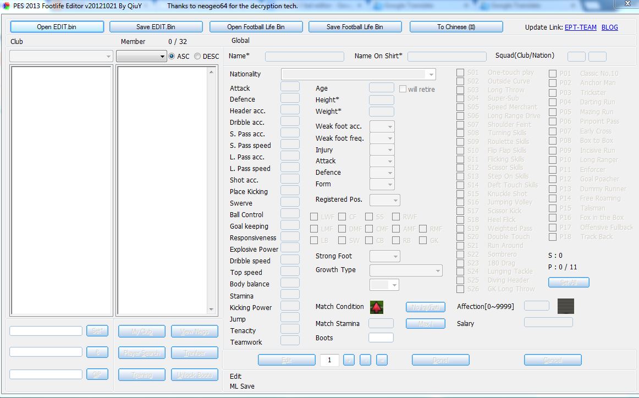Click the Attack stat field under Nationality
The height and width of the screenshot is (398, 639).
click(290, 86)
